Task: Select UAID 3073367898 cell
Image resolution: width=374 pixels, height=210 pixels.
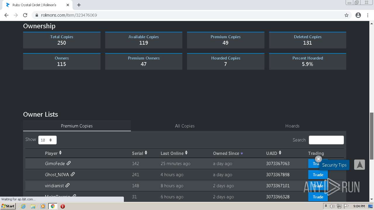Action: coord(278,175)
